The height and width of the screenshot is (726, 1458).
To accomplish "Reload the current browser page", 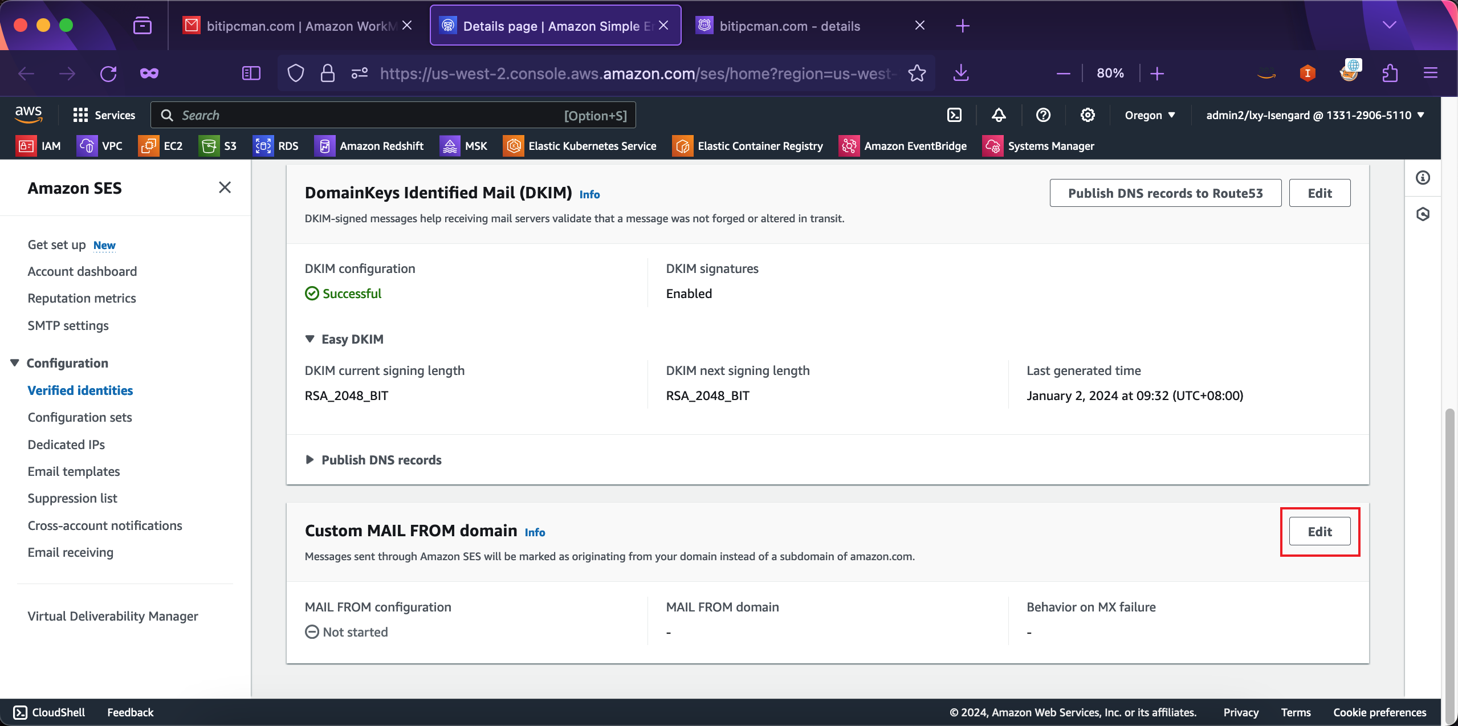I will point(108,74).
